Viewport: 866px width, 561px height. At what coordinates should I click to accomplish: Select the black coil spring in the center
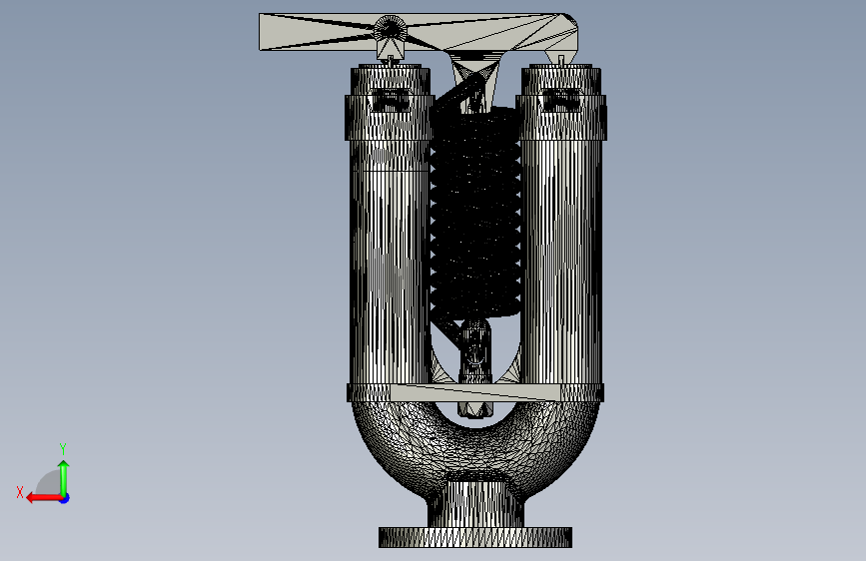pos(475,214)
